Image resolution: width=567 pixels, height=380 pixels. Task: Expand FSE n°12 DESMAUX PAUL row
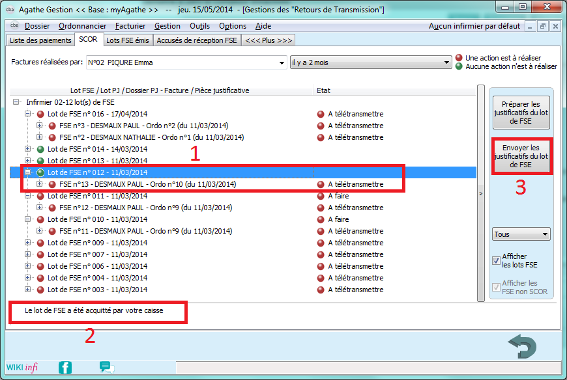[x=39, y=208]
